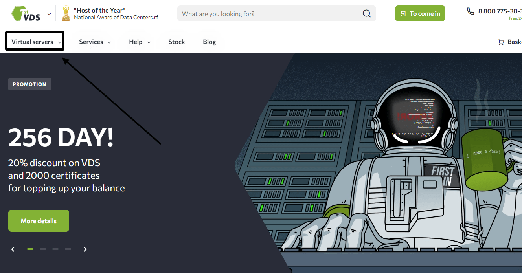Click the login icon in To come in button

[x=403, y=14]
